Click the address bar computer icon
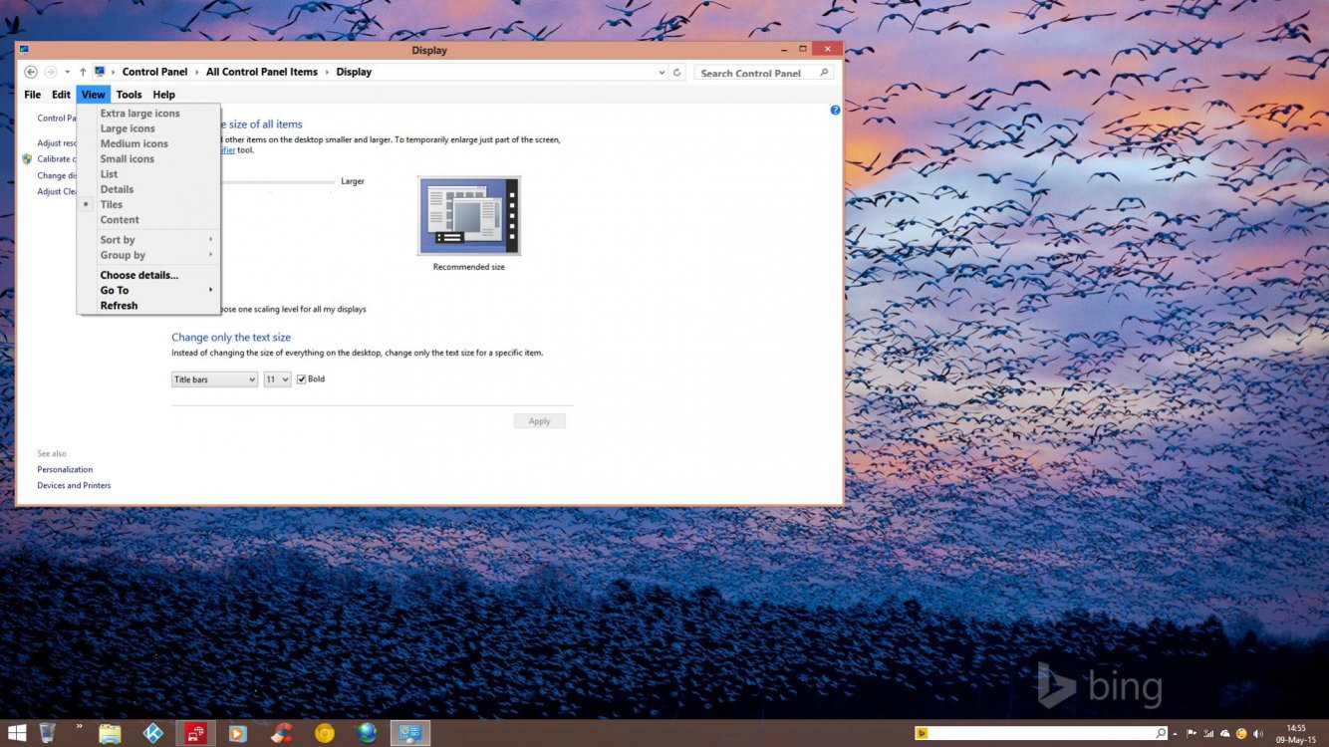This screenshot has width=1329, height=747. (100, 72)
